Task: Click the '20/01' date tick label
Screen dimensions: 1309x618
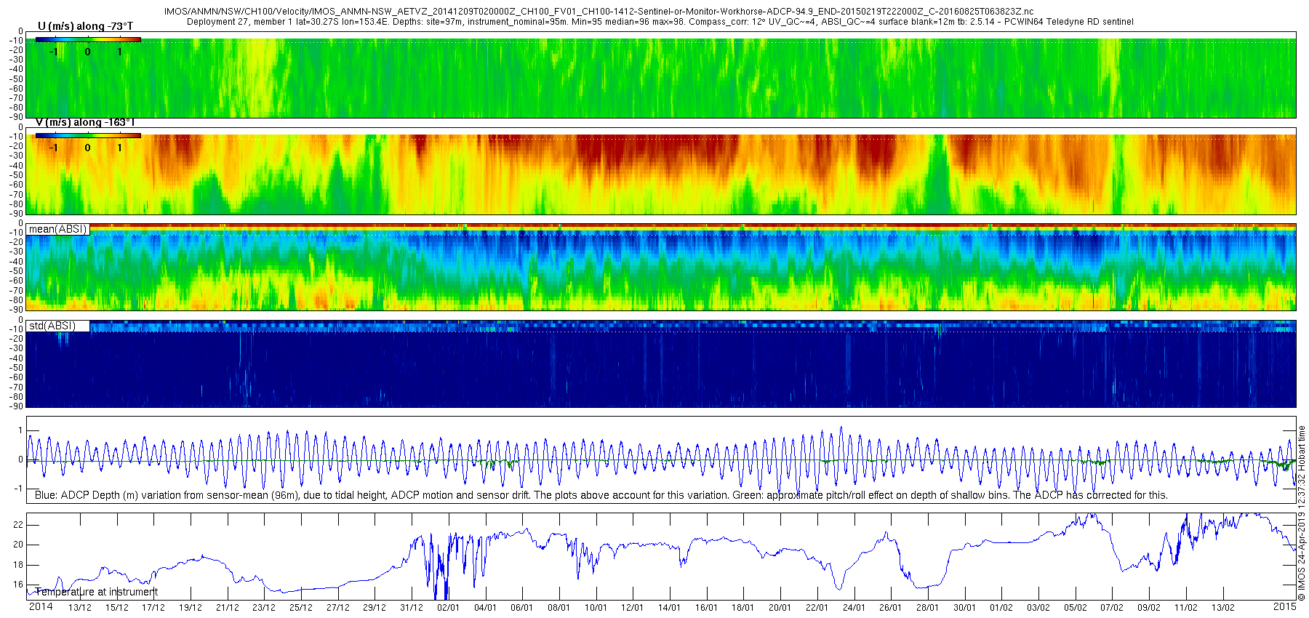Action: tap(780, 608)
